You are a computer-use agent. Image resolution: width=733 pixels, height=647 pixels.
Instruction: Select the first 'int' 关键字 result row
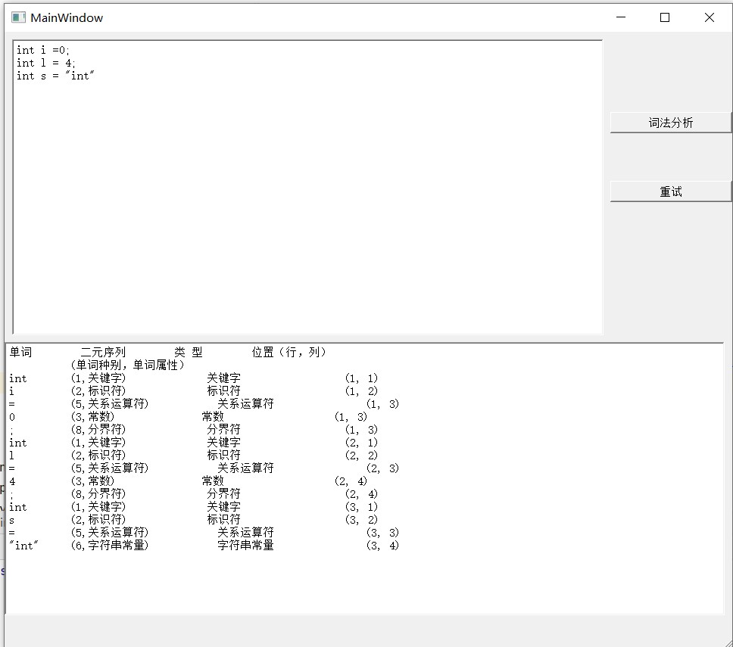(x=17, y=378)
